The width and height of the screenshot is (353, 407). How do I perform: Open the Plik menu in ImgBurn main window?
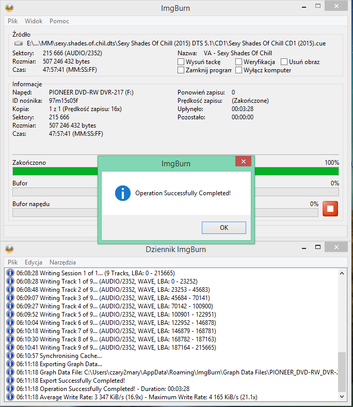click(13, 21)
